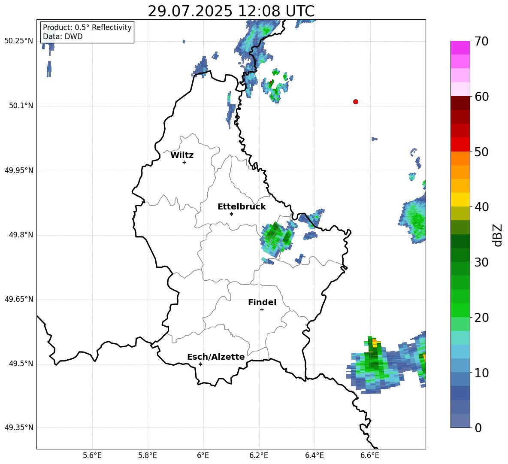The height and width of the screenshot is (464, 508).
Task: Click the Wiltz city label
Action: click(182, 155)
